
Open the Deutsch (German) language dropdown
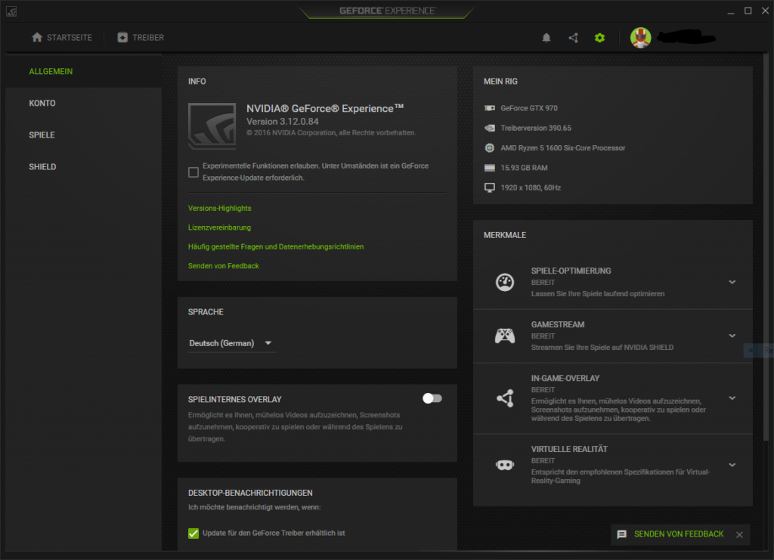(x=231, y=343)
